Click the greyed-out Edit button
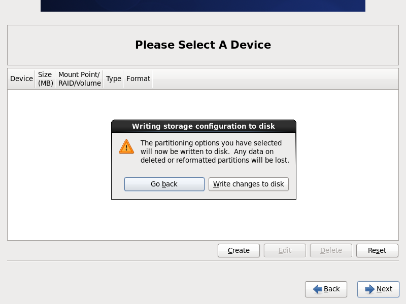This screenshot has width=406, height=304. tap(285, 250)
